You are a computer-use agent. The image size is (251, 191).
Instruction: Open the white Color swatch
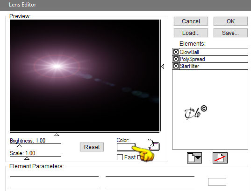(x=126, y=147)
